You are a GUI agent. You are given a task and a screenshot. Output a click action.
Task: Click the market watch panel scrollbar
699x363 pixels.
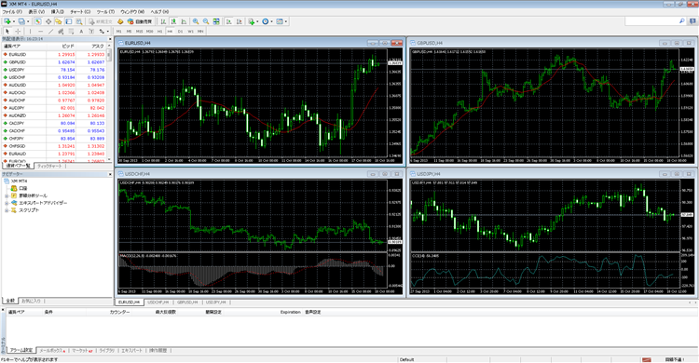pos(110,103)
